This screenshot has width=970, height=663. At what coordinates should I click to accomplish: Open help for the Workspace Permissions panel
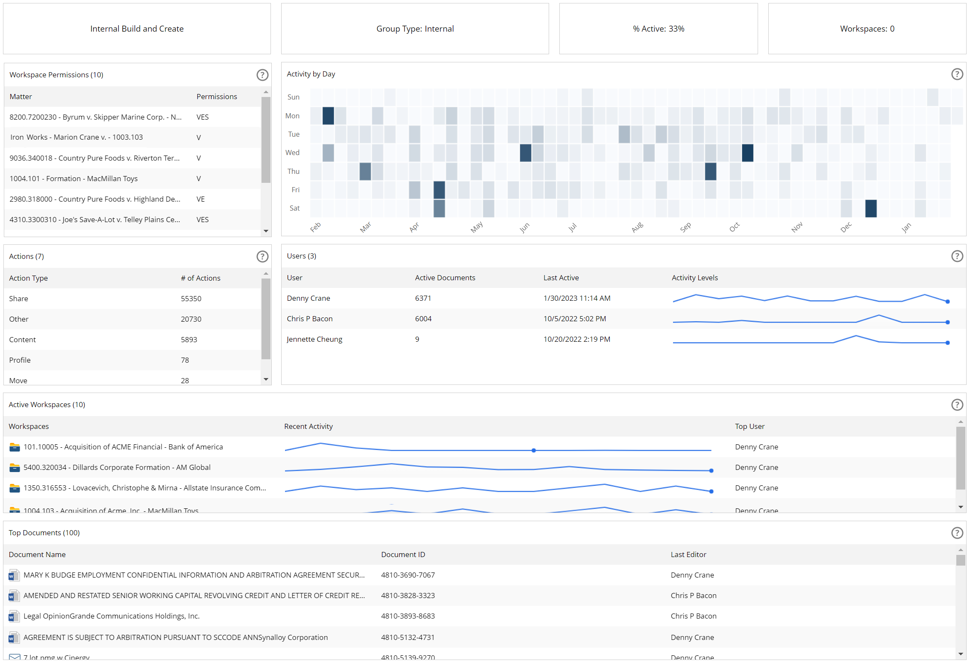[x=262, y=75]
